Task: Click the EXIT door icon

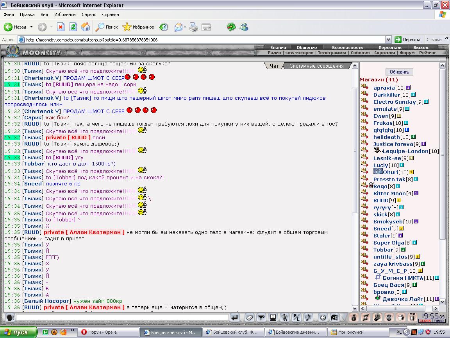Action: [412, 317]
